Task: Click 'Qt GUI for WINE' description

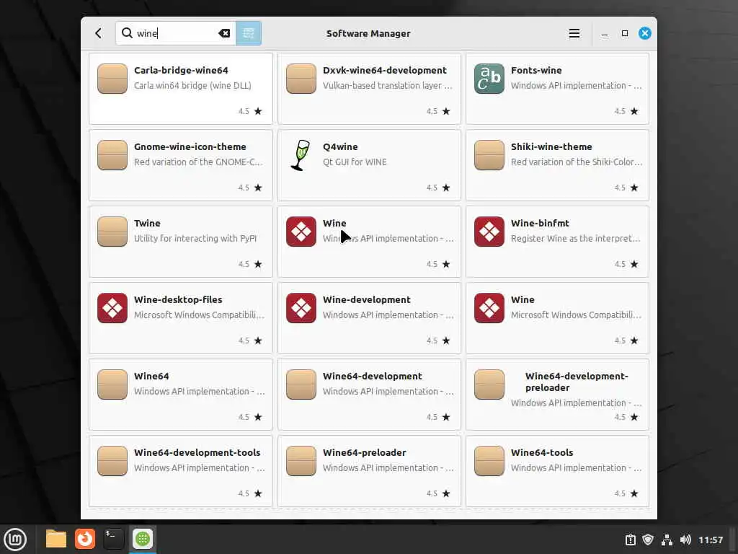Action: pyautogui.click(x=355, y=162)
